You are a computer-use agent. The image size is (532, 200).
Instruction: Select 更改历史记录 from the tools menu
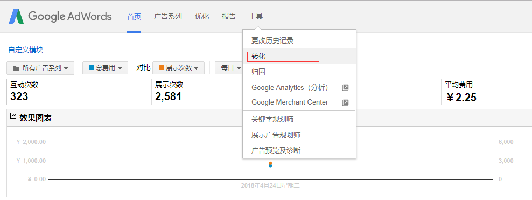coord(299,41)
